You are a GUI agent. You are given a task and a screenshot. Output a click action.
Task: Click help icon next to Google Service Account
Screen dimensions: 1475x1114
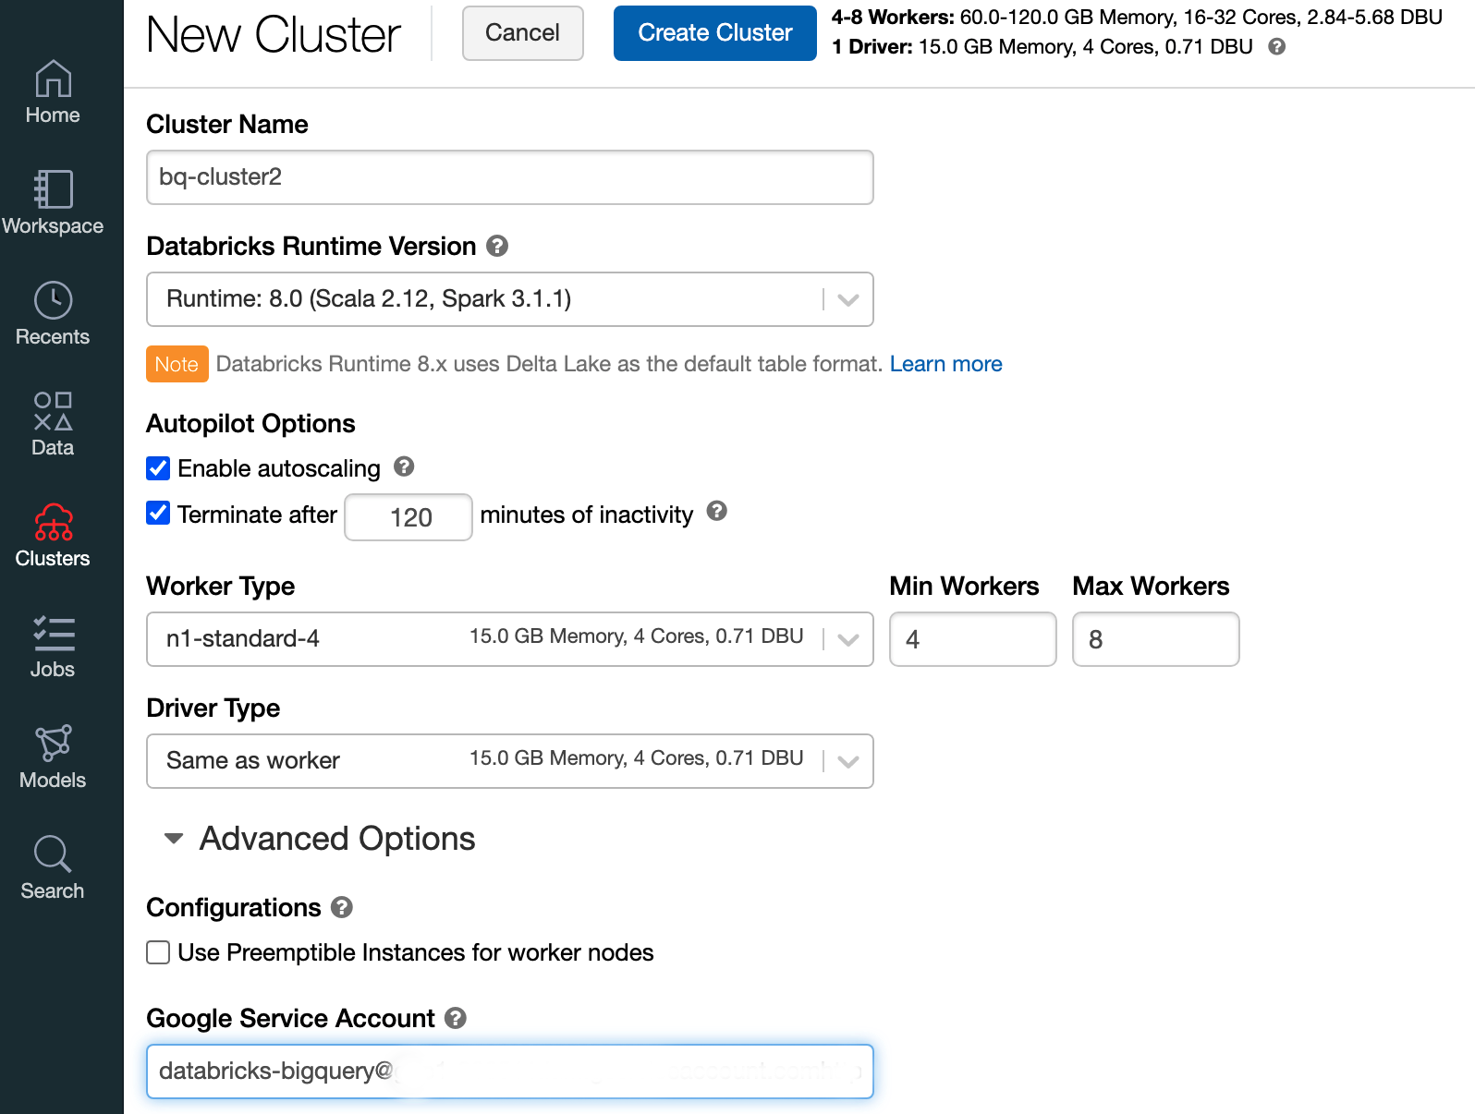click(x=456, y=1018)
